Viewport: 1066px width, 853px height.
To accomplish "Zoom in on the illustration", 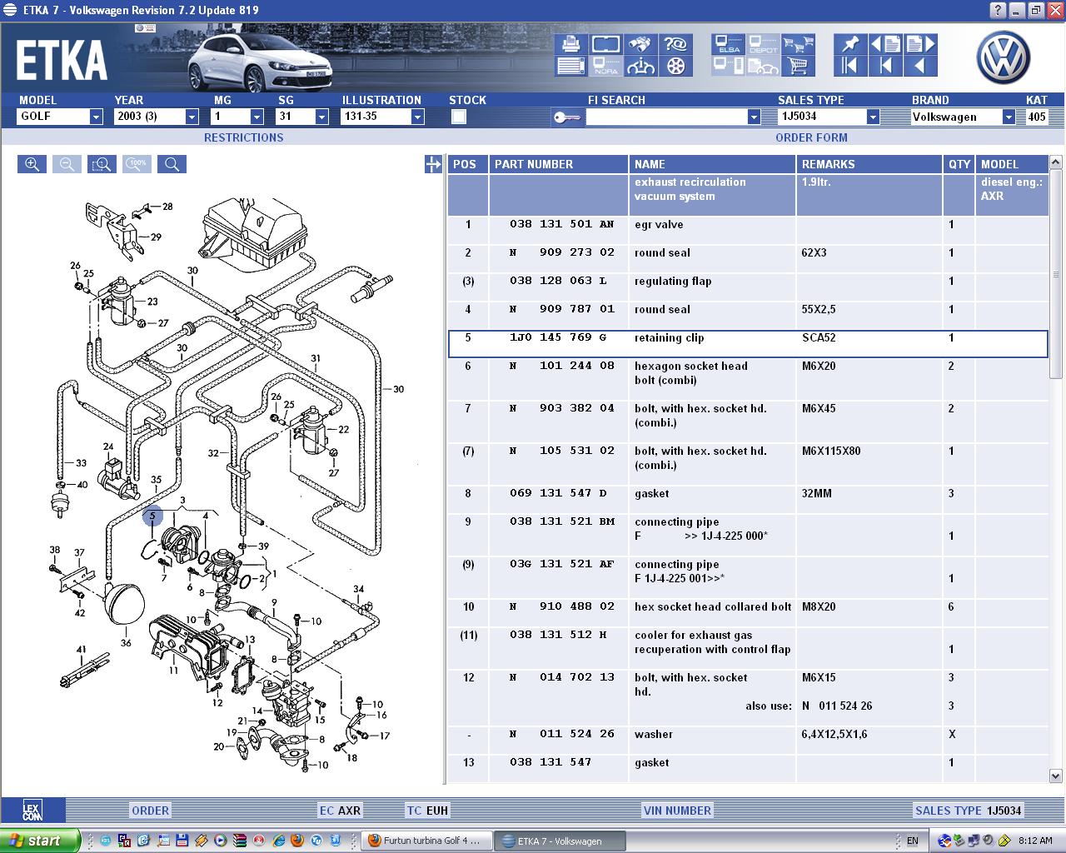I will click(32, 164).
